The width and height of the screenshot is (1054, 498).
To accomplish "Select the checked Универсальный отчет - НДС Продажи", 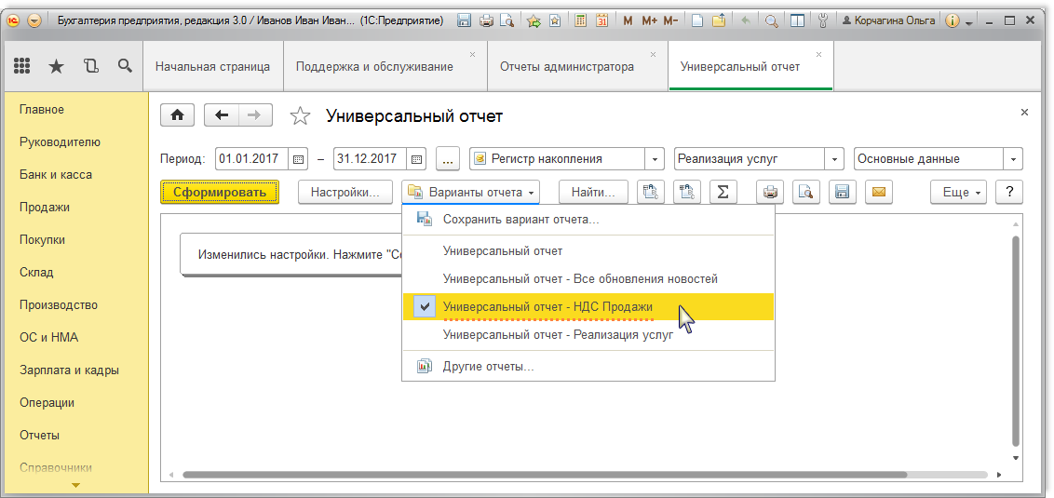I will point(588,306).
